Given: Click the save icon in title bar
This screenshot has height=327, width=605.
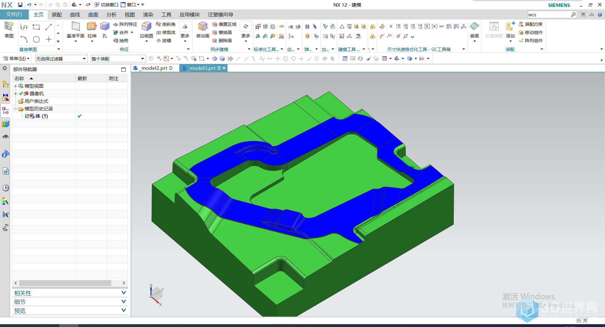Looking at the screenshot, I should click(20, 5).
